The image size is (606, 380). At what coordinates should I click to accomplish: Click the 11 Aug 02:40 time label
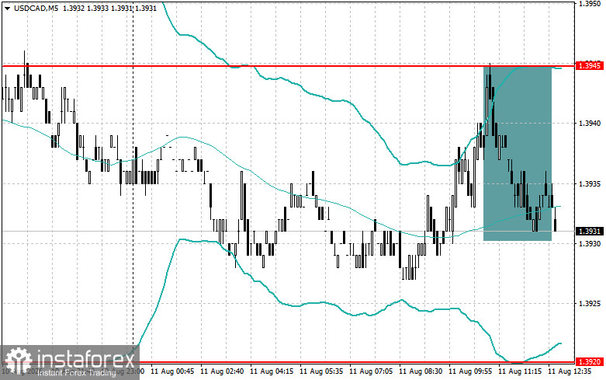pyautogui.click(x=222, y=371)
